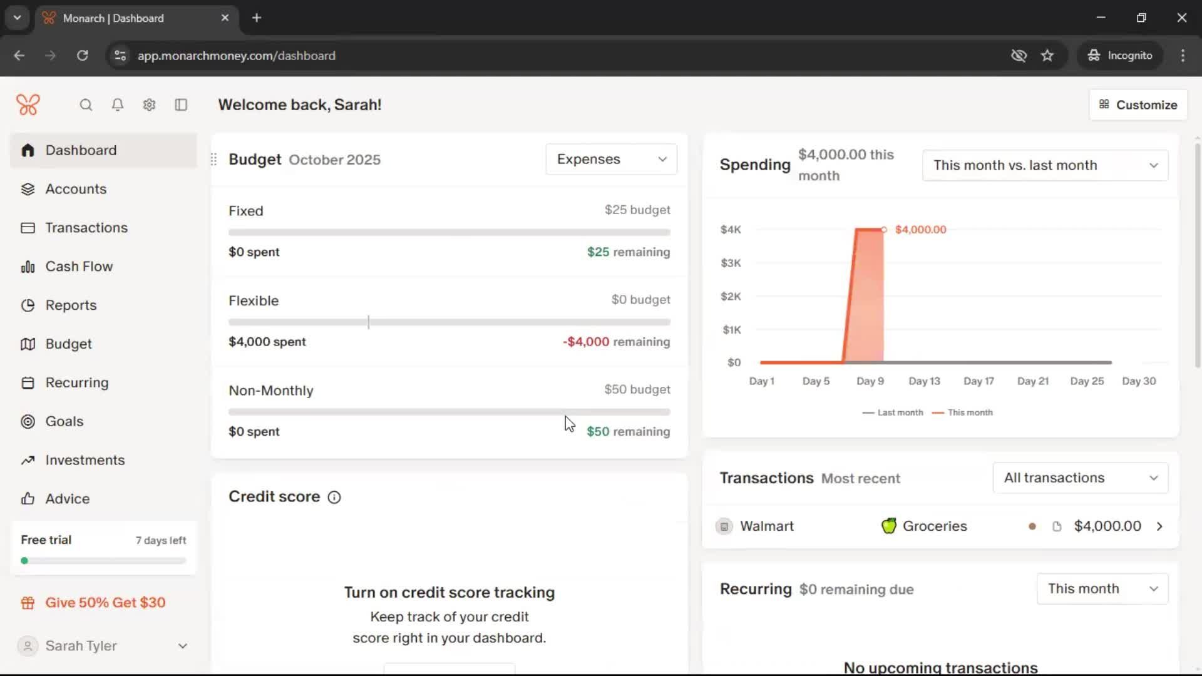Open the Recurring sidebar item

coord(76,382)
